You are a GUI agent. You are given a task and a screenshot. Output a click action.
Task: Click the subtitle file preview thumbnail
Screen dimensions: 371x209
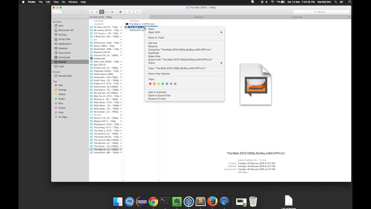(256, 84)
